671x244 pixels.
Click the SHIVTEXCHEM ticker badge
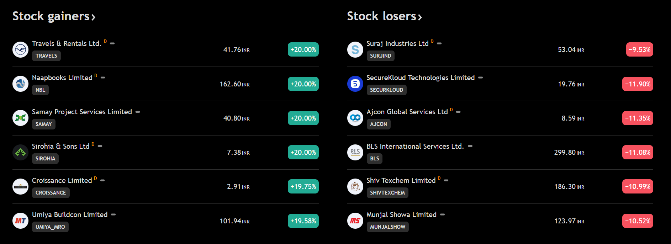click(387, 193)
